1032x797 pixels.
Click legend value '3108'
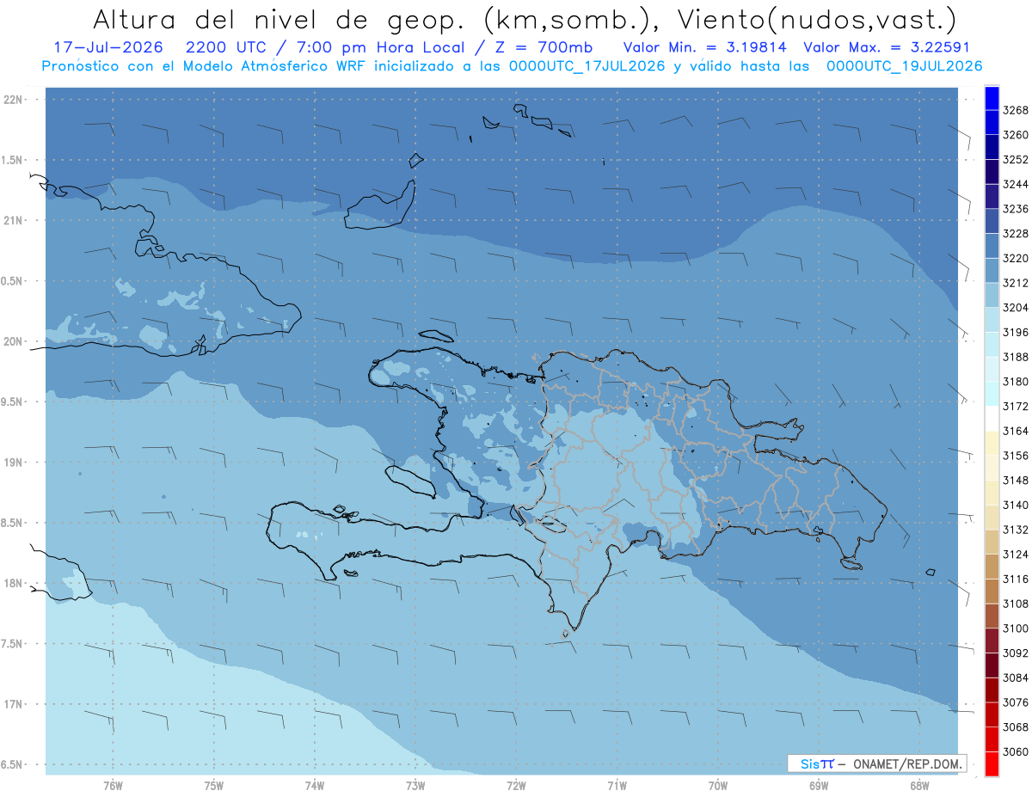coord(1016,604)
